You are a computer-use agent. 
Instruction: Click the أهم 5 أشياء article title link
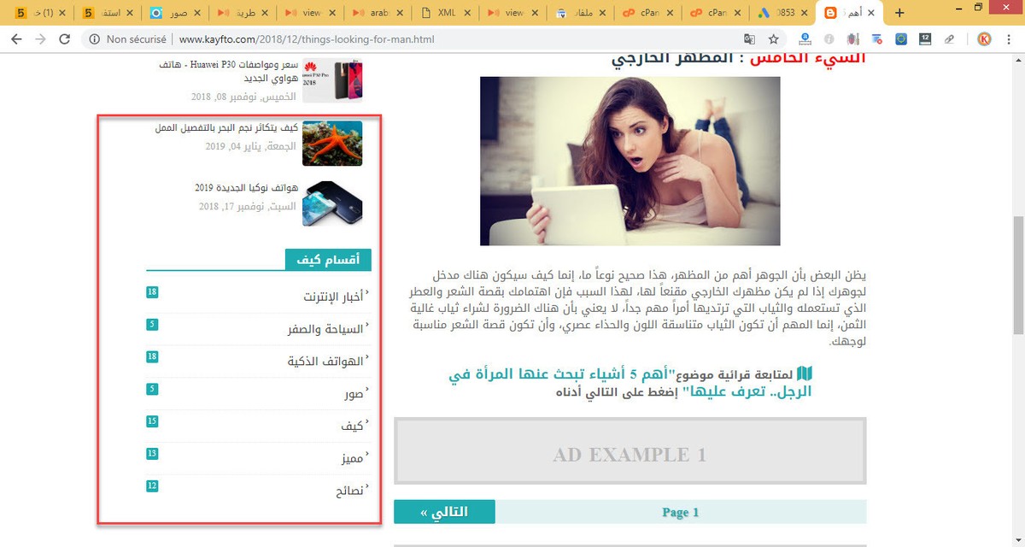[x=630, y=383]
